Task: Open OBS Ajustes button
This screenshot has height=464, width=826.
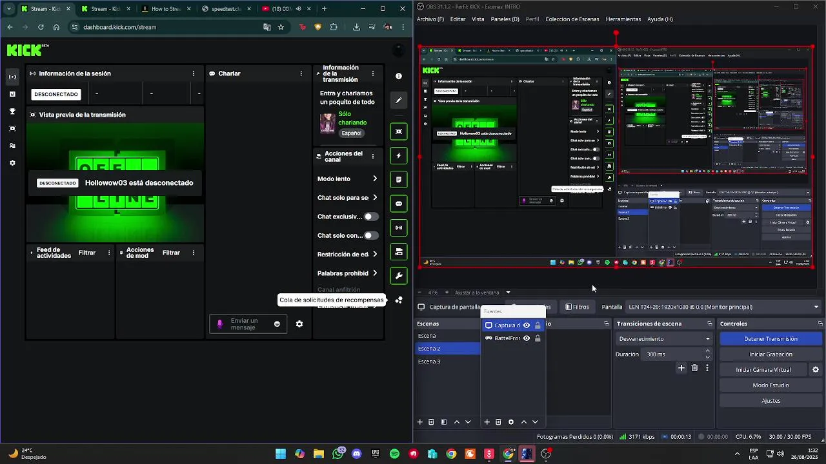Action: (771, 401)
